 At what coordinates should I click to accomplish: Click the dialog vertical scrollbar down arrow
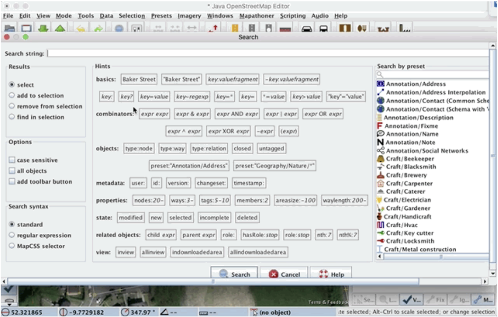point(493,274)
